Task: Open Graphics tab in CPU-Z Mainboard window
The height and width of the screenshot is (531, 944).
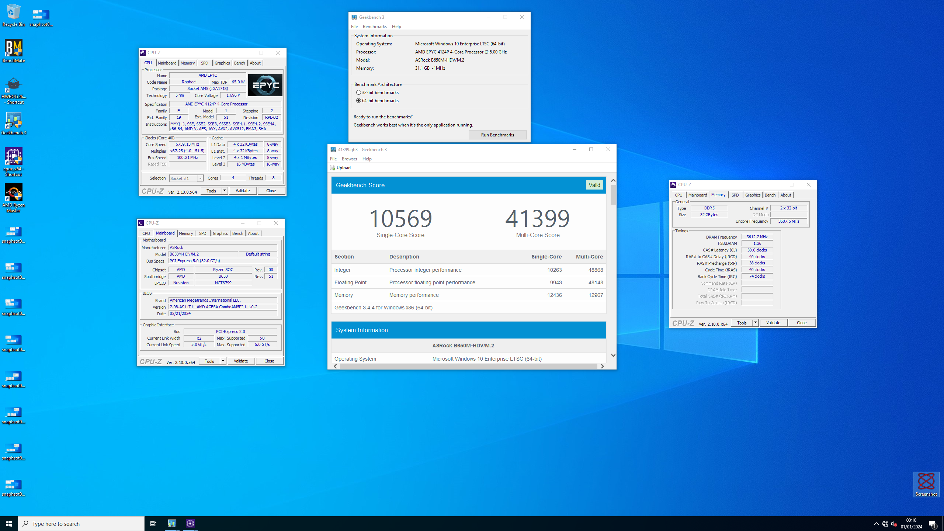Action: pos(220,233)
